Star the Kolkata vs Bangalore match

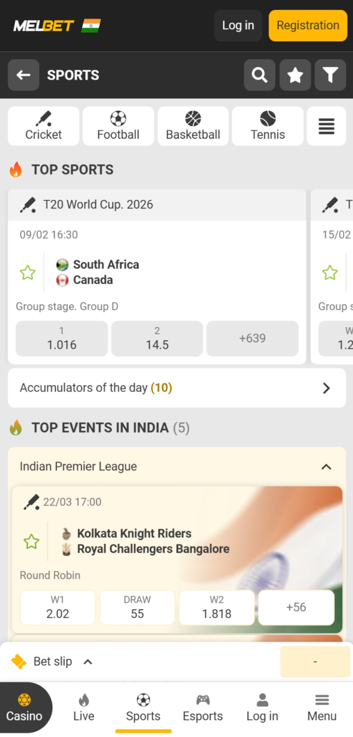31,541
